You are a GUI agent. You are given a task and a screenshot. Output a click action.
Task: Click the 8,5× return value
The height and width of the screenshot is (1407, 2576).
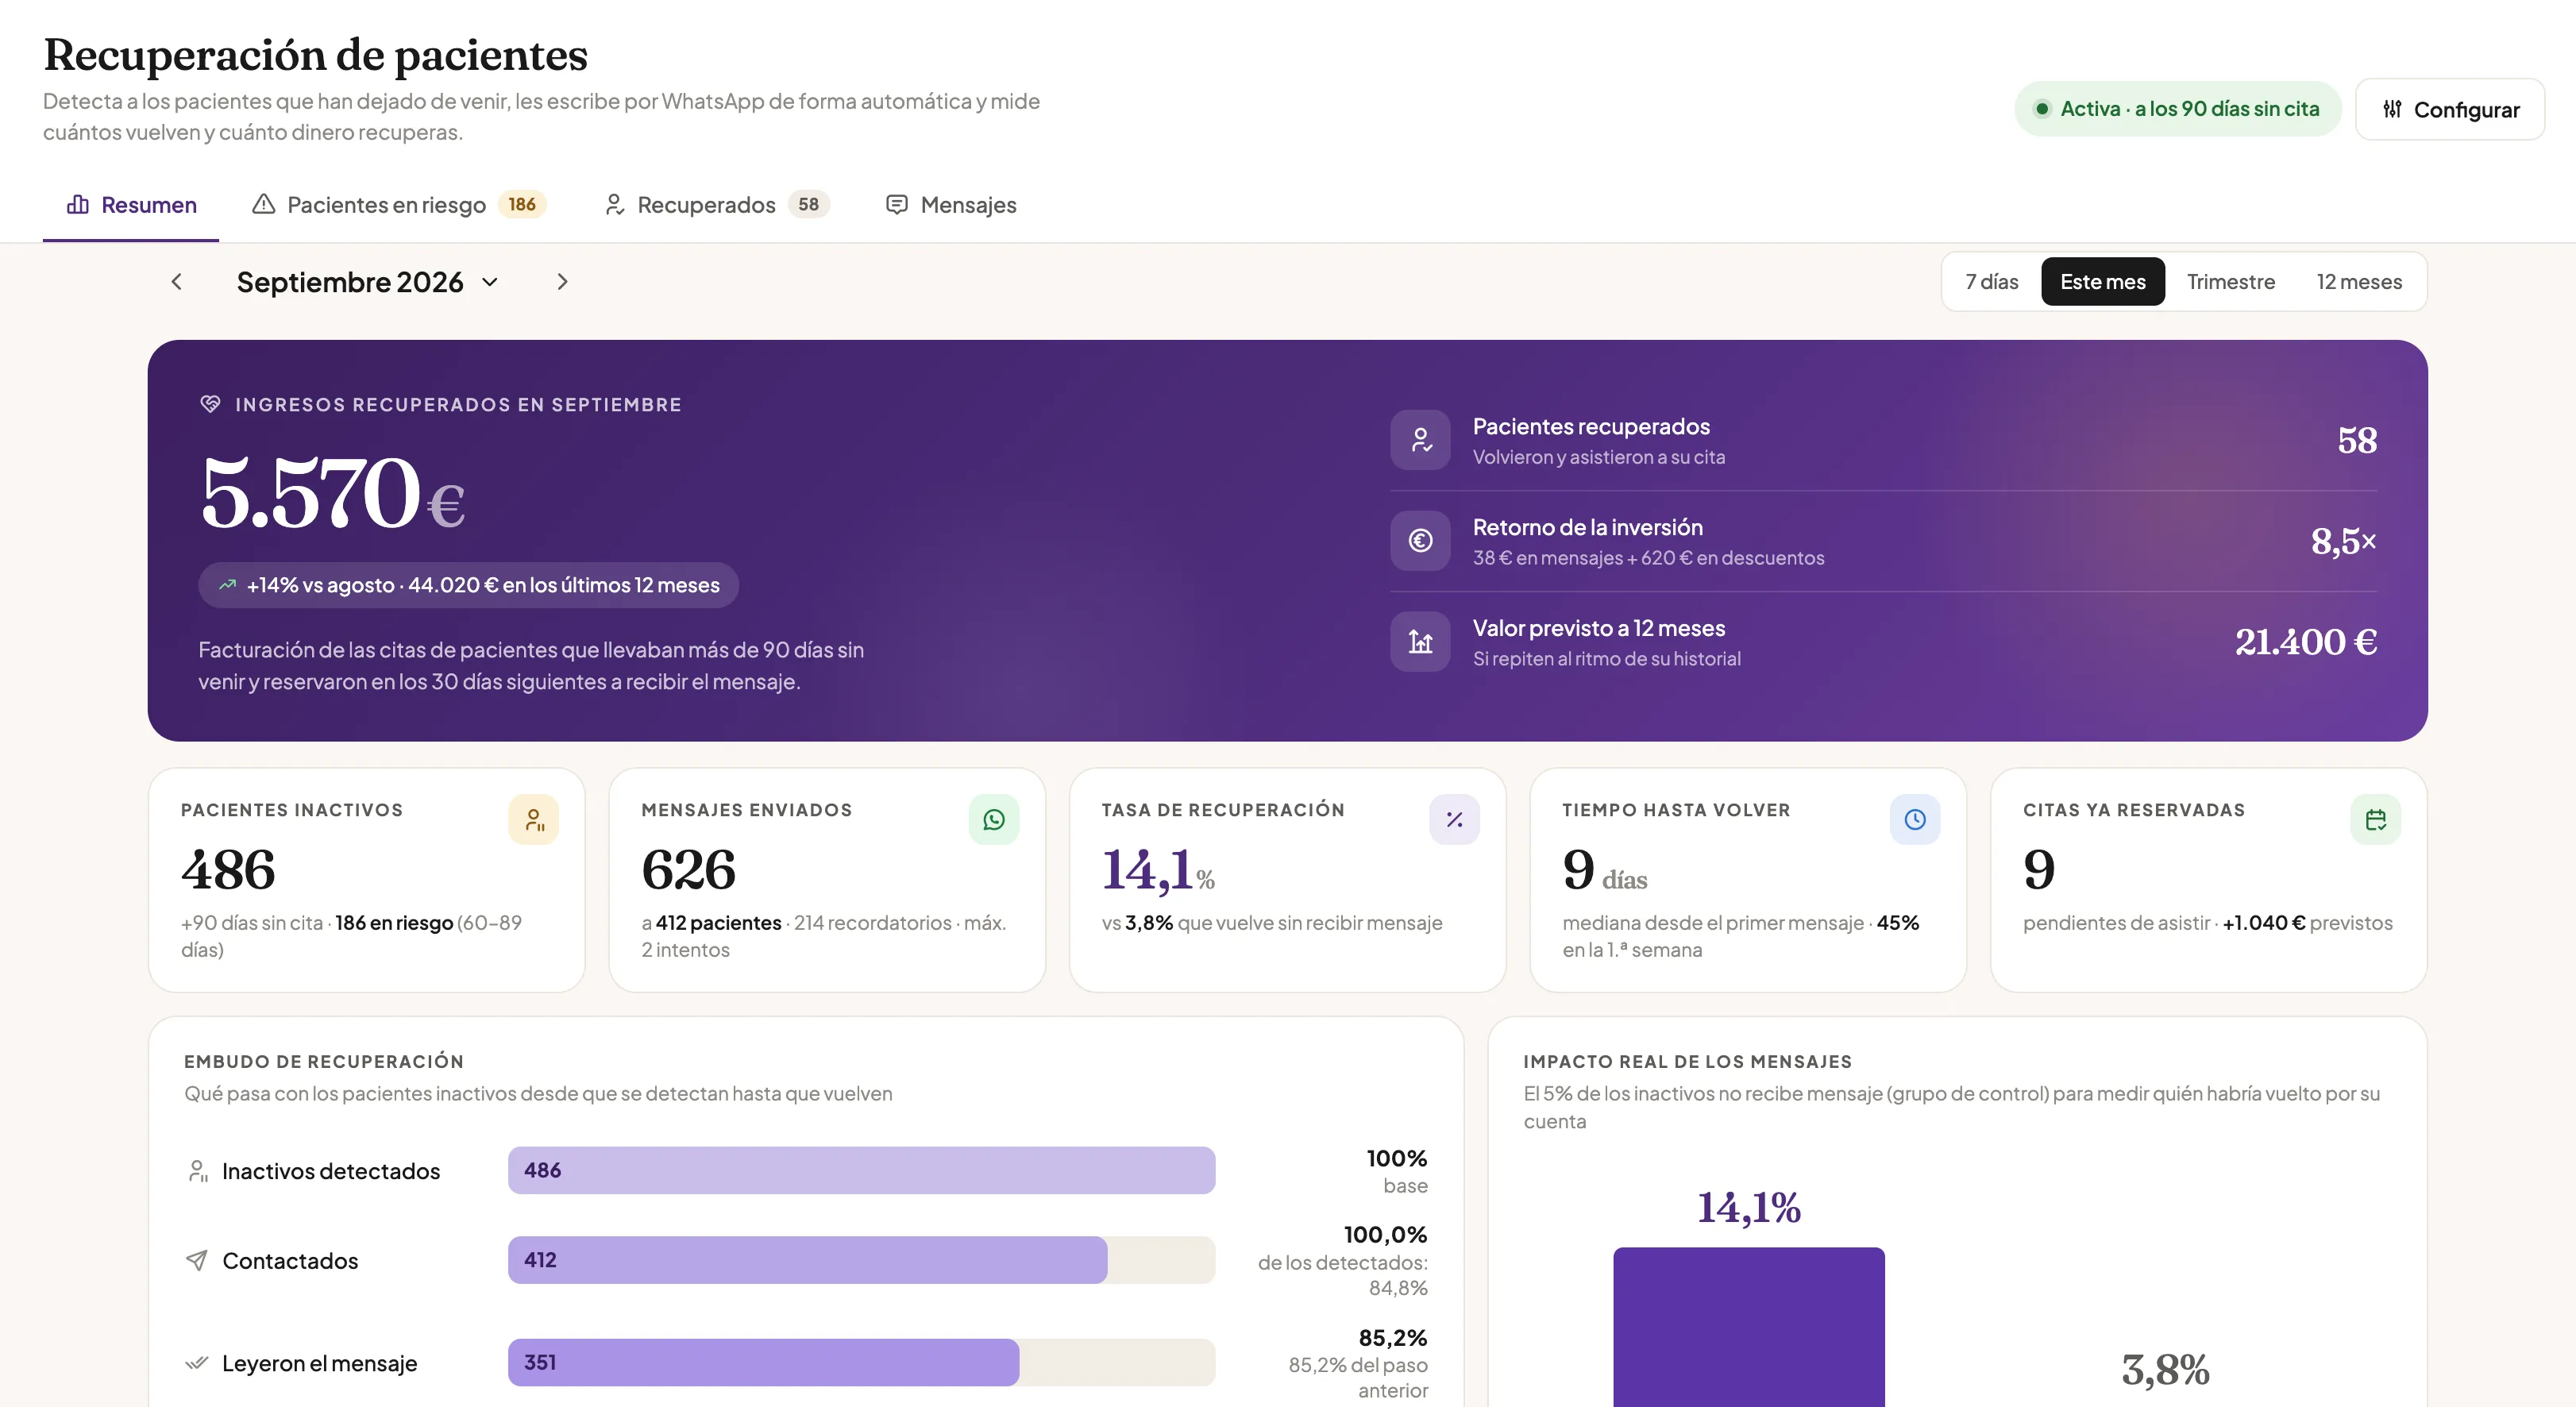(2343, 541)
